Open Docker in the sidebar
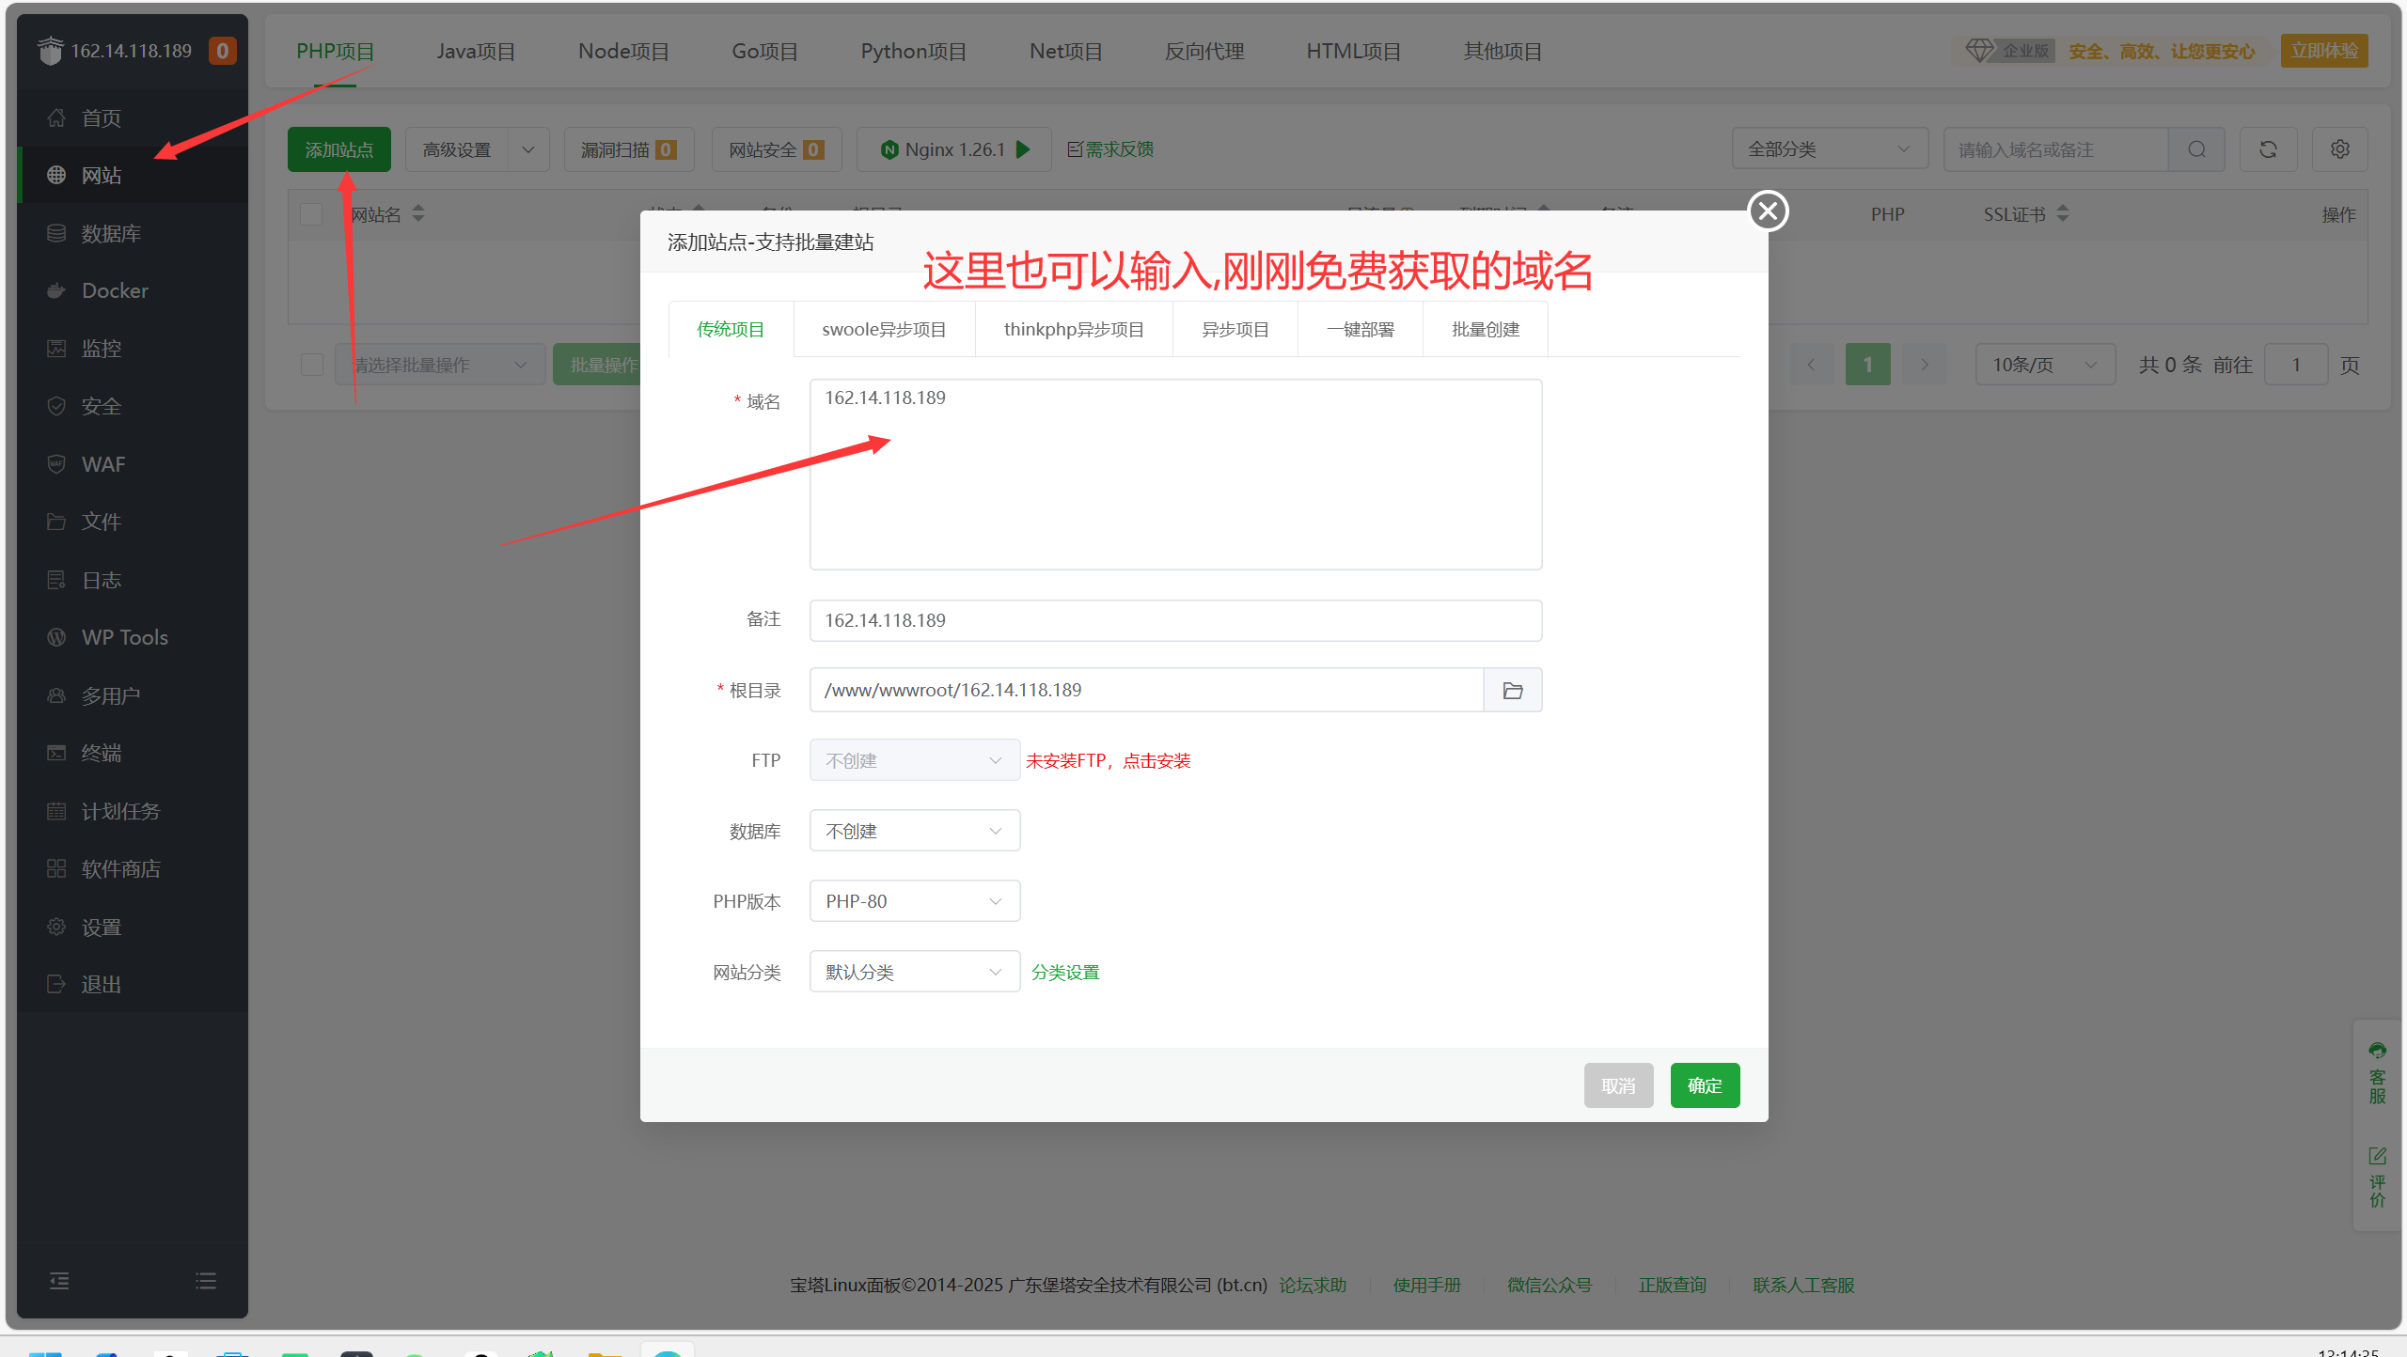2407x1357 pixels. coord(115,290)
